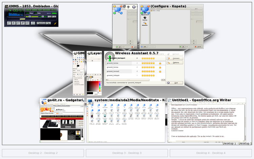Click Cancel in Configure Kopete window

[x=199, y=47]
